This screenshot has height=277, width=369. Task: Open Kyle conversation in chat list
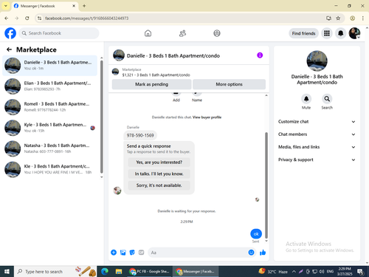pos(50,128)
